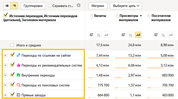
Task: Switch to flat list view icon
Action: [7, 6]
